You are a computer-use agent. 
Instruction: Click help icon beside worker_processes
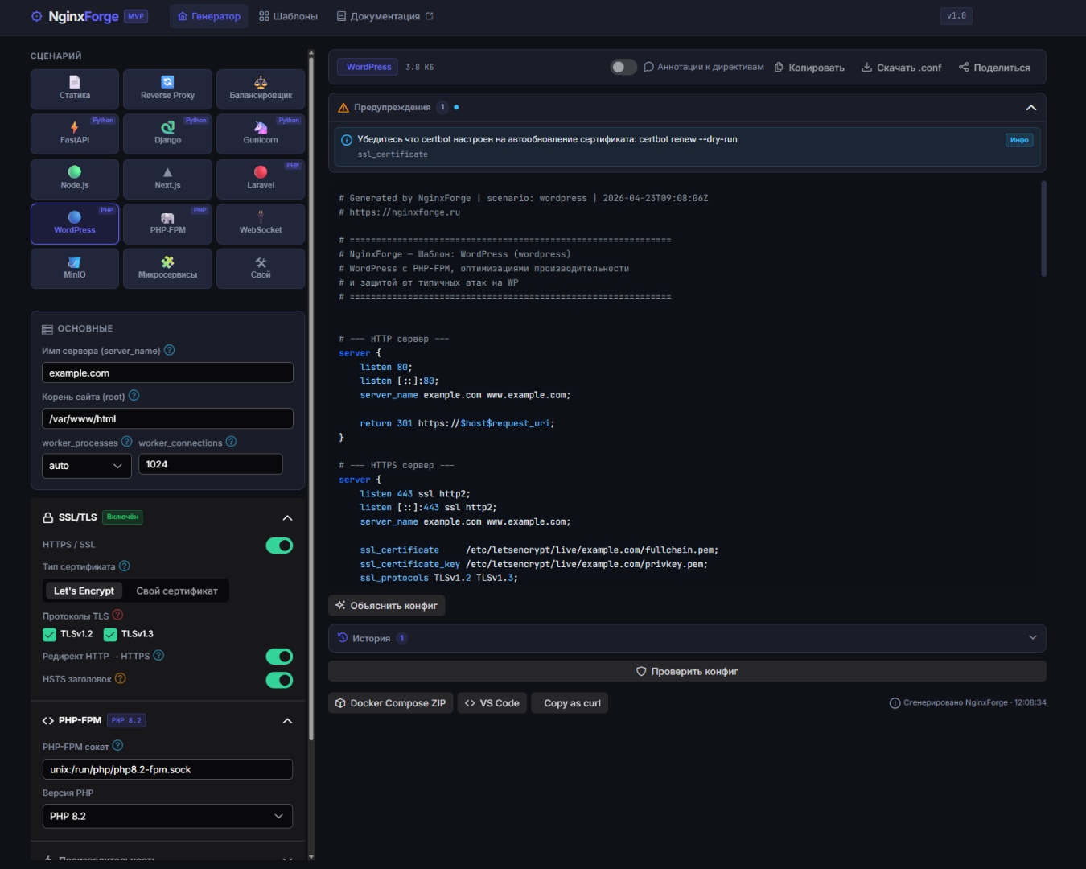(x=126, y=442)
